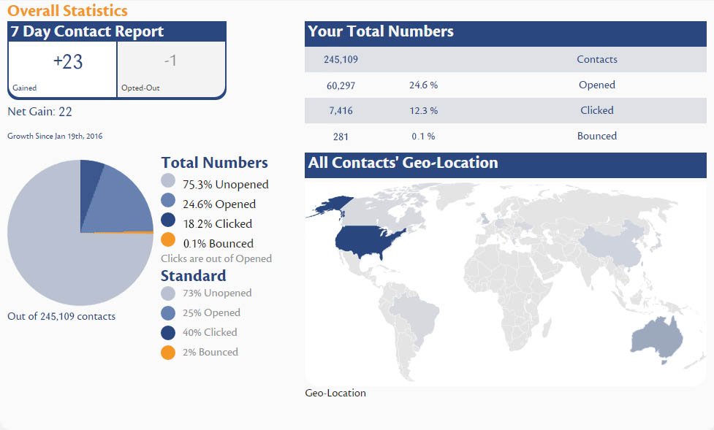Click the 0.1 % cell in the Bounced row
Viewport: 714px width, 430px height.
click(x=423, y=136)
